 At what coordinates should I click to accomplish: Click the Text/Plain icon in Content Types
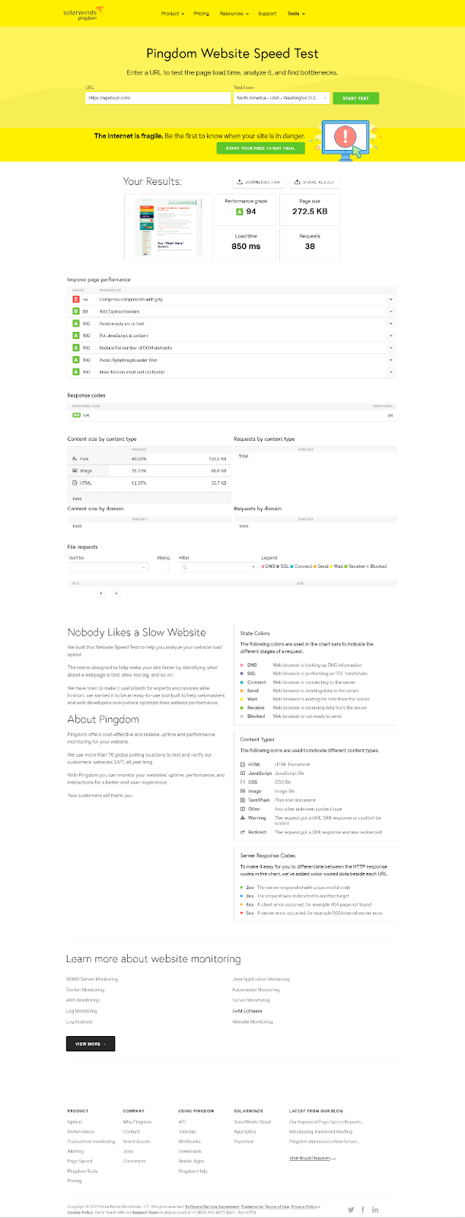click(x=243, y=800)
